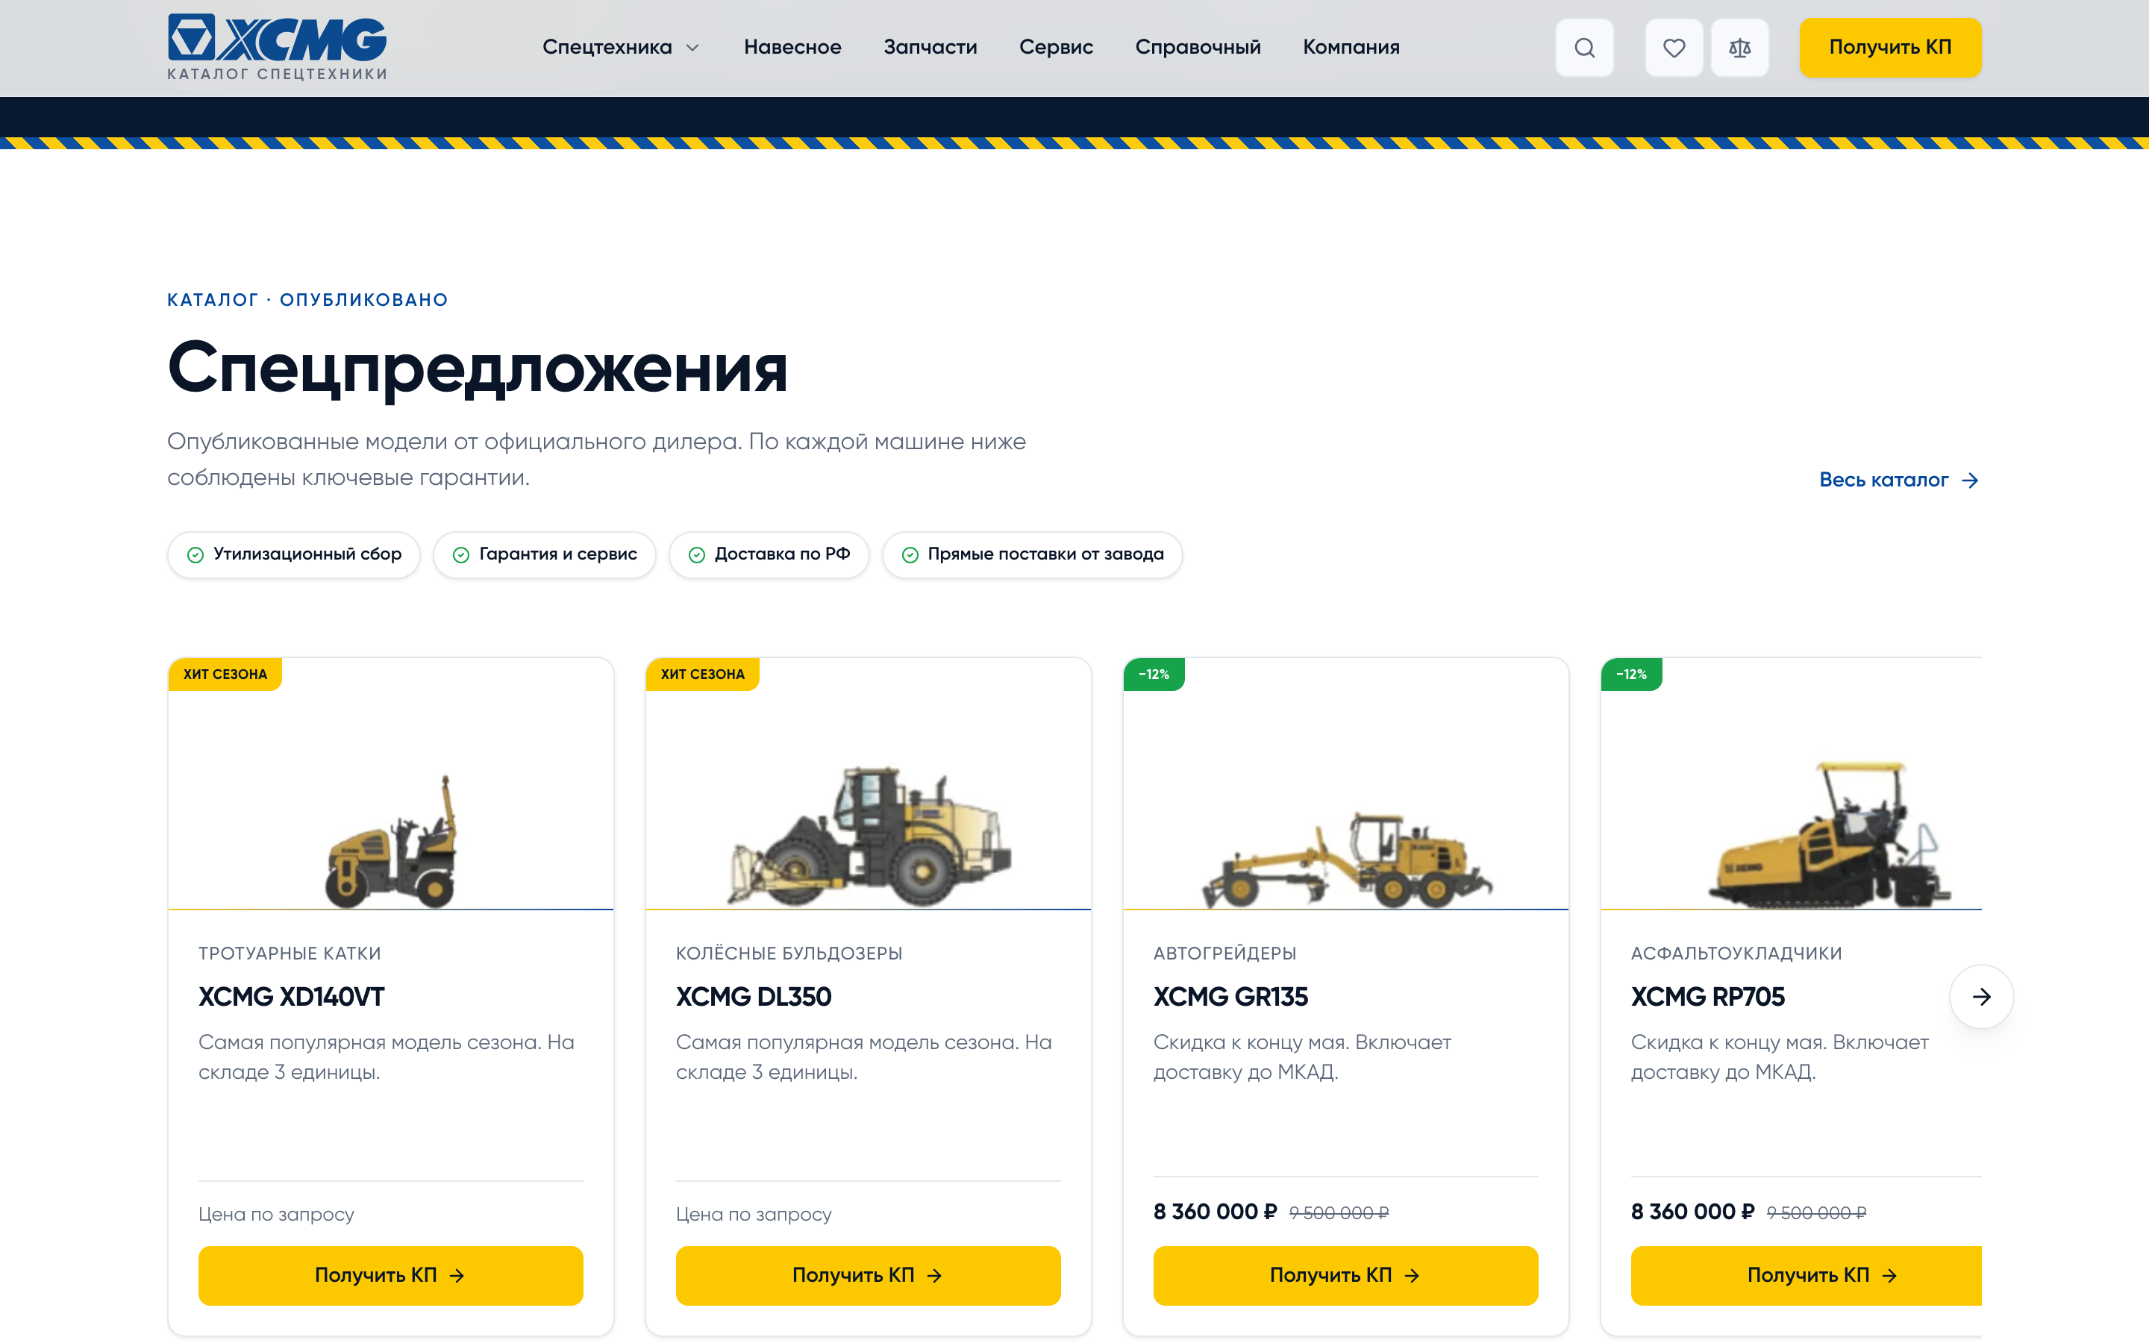Click the crossed-out 9 500 000 ₽ on RP705

click(1816, 1213)
